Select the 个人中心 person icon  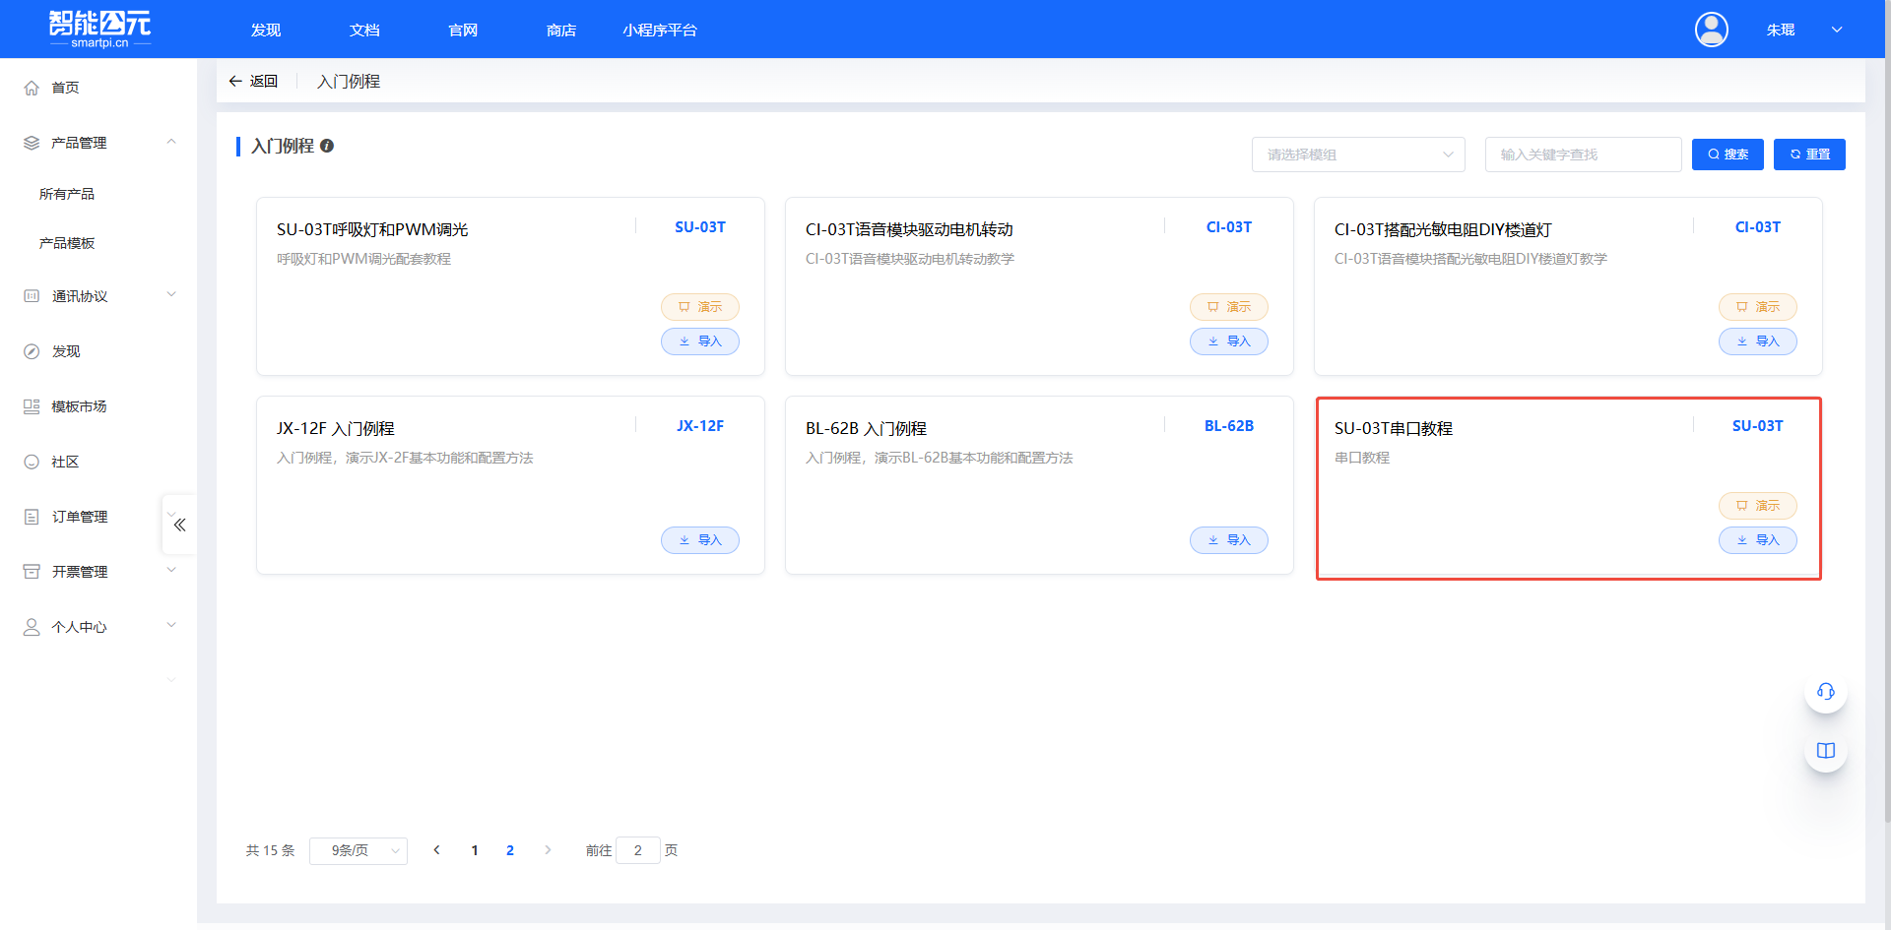(31, 627)
